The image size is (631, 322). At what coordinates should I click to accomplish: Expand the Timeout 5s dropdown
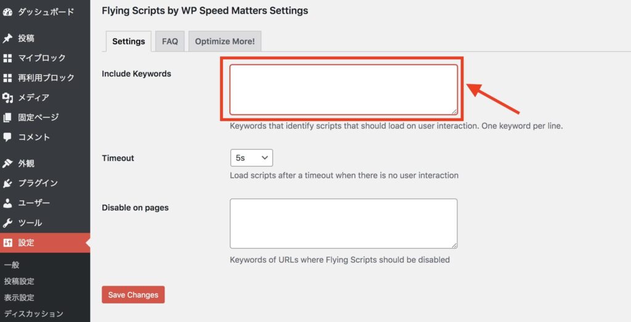(251, 158)
